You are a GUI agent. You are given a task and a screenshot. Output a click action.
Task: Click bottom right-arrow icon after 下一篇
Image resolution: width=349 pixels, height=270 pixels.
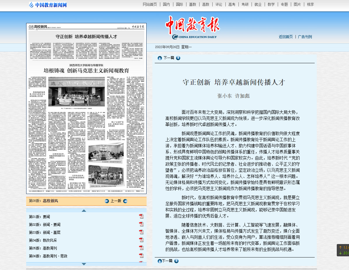(176, 261)
